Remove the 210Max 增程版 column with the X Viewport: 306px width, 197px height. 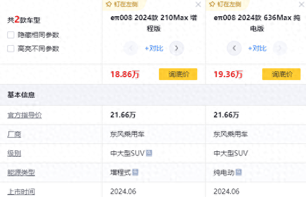[198, 4]
